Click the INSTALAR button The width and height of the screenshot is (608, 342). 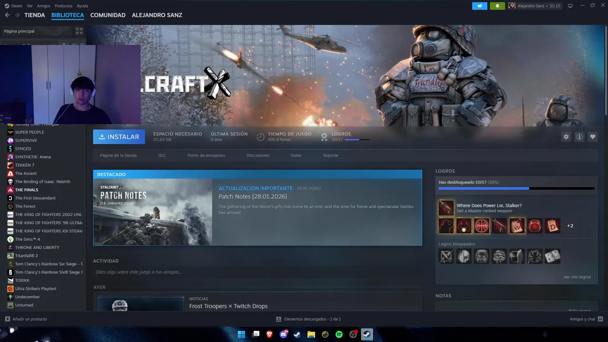click(x=119, y=137)
